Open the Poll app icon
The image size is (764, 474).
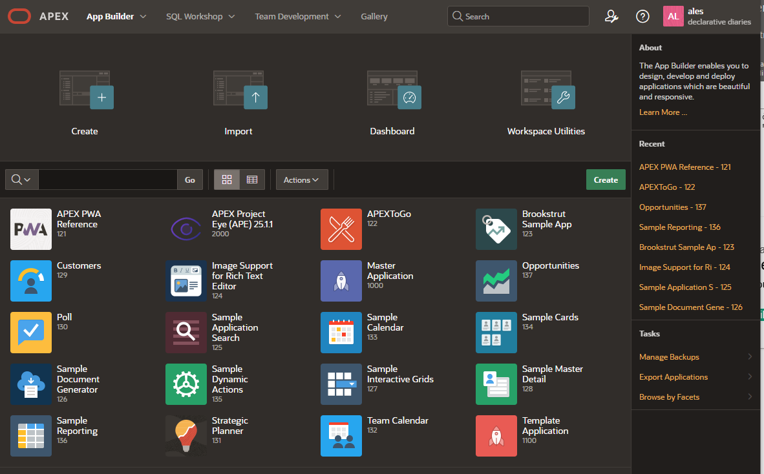tap(31, 333)
